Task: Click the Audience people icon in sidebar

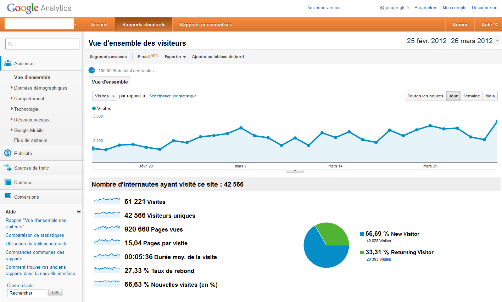Action: [8, 63]
